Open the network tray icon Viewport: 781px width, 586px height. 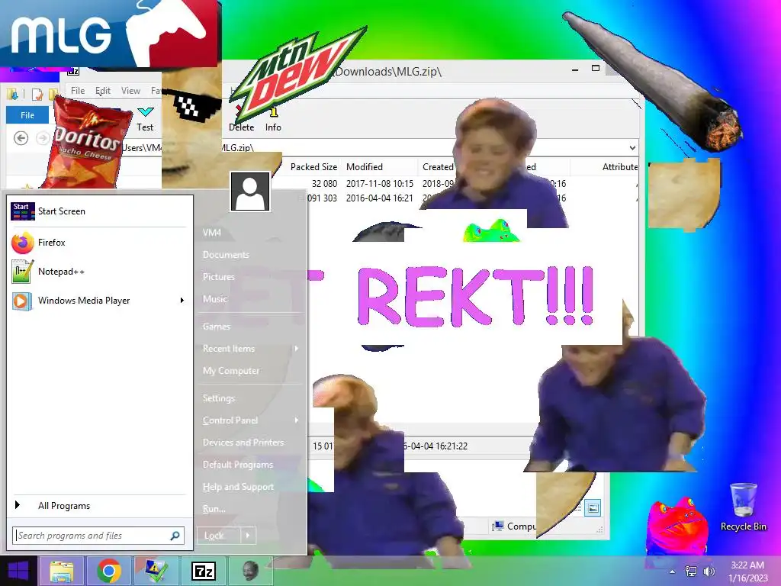tap(691, 572)
